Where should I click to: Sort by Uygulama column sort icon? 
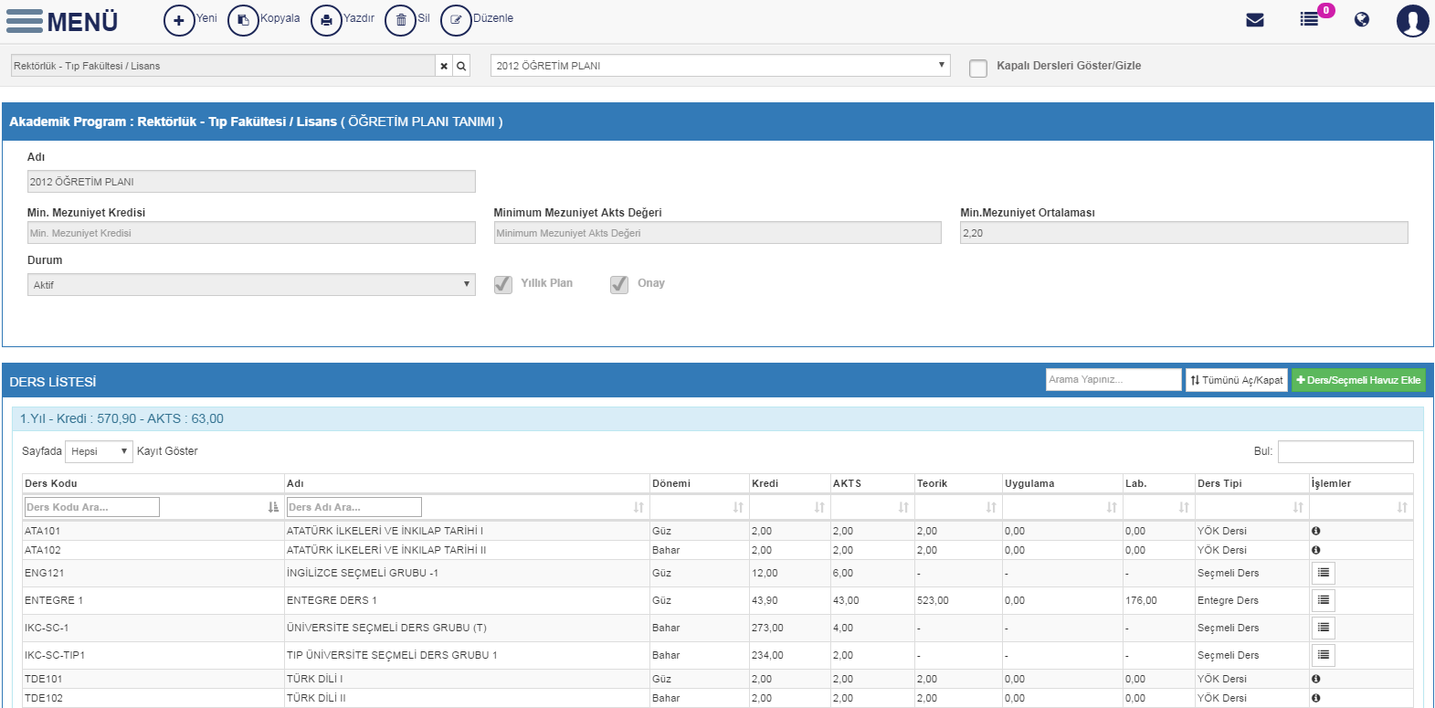pyautogui.click(x=1112, y=507)
